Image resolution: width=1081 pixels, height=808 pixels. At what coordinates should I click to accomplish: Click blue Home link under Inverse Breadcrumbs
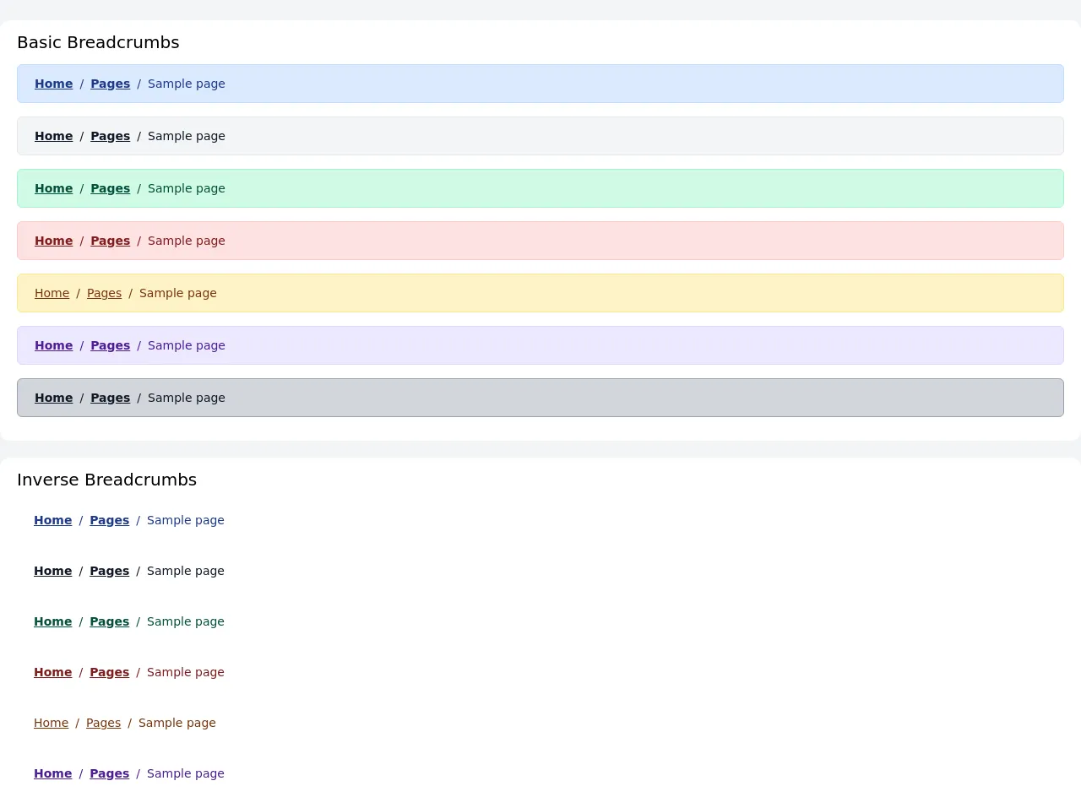[x=52, y=520]
